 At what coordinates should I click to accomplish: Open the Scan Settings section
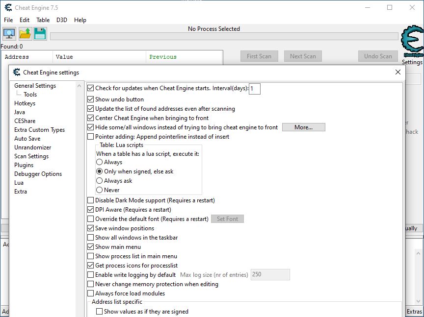tap(31, 156)
